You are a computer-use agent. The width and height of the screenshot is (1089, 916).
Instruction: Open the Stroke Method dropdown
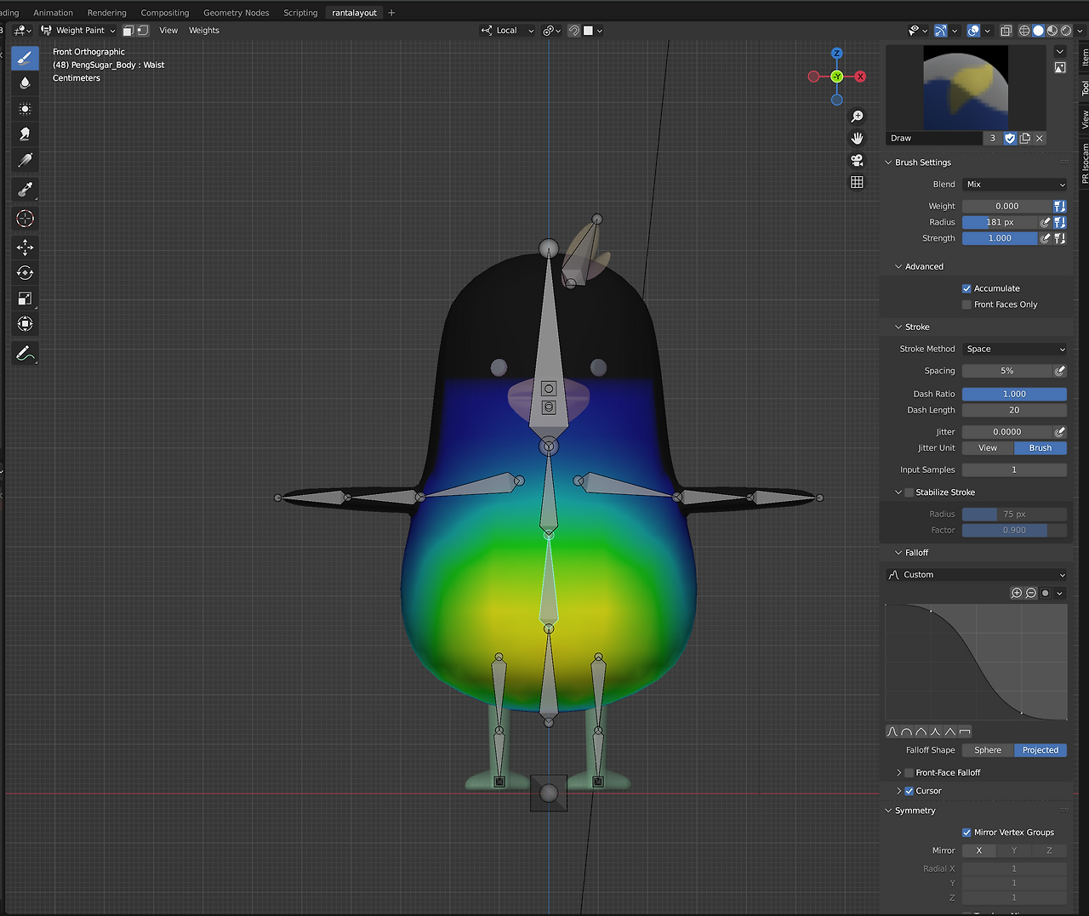[x=1014, y=350]
